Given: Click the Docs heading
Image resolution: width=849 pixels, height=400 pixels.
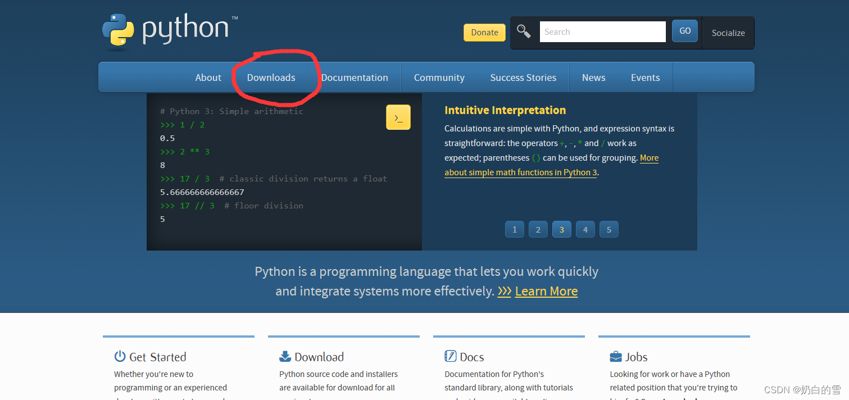Looking at the screenshot, I should 472,357.
